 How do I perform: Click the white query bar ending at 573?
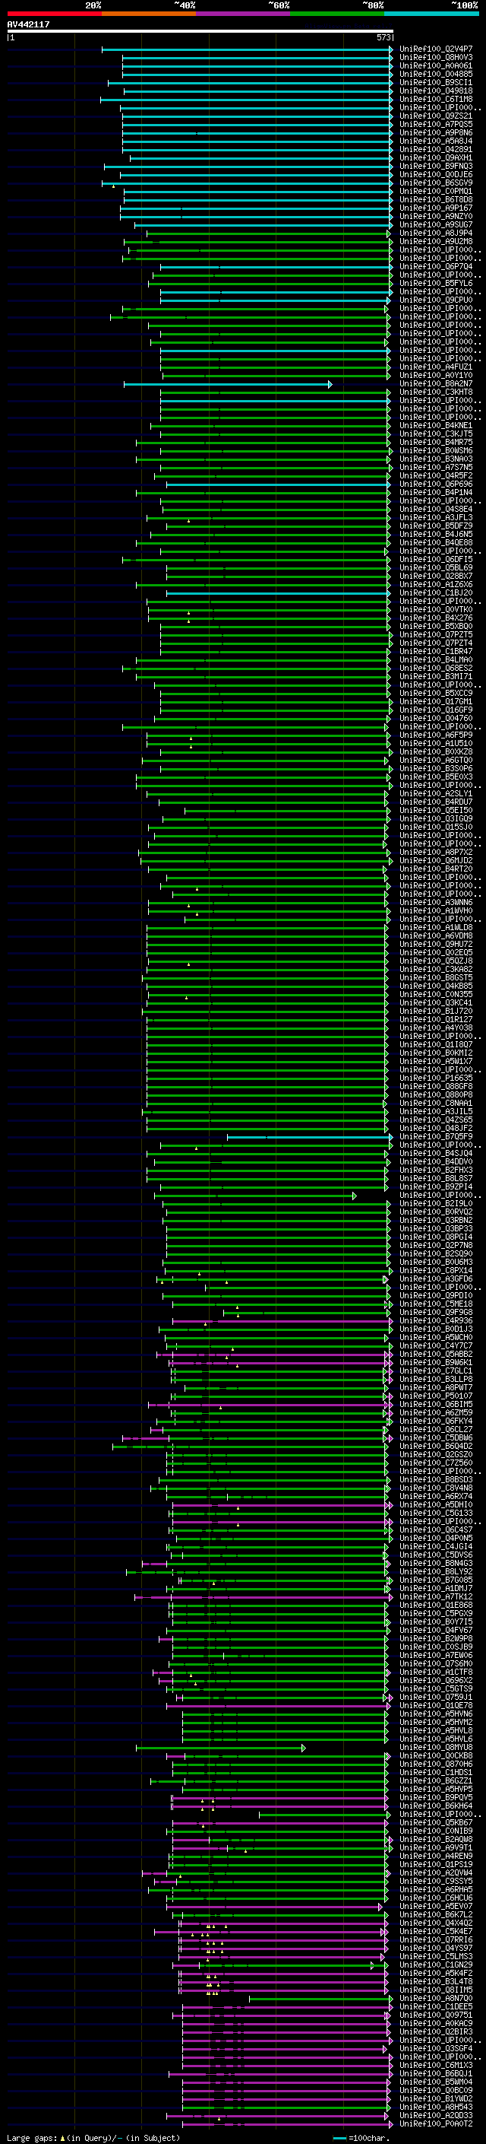(200, 32)
